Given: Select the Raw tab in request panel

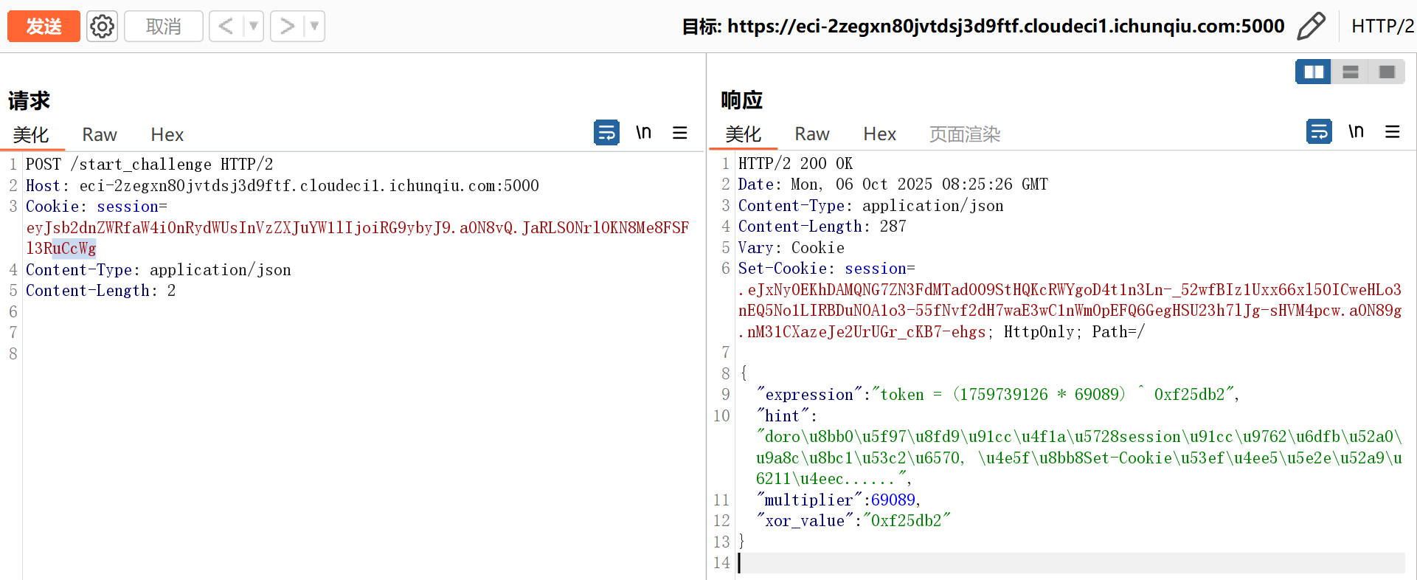Looking at the screenshot, I should point(100,134).
